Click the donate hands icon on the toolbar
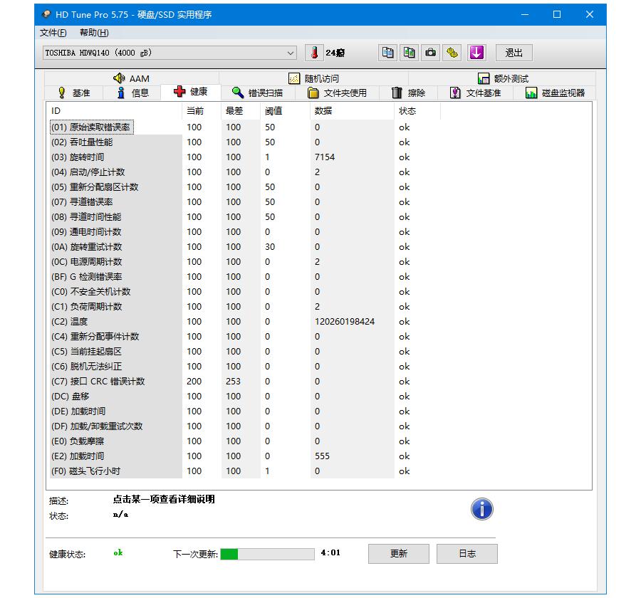The width and height of the screenshot is (641, 598). pyautogui.click(x=453, y=52)
